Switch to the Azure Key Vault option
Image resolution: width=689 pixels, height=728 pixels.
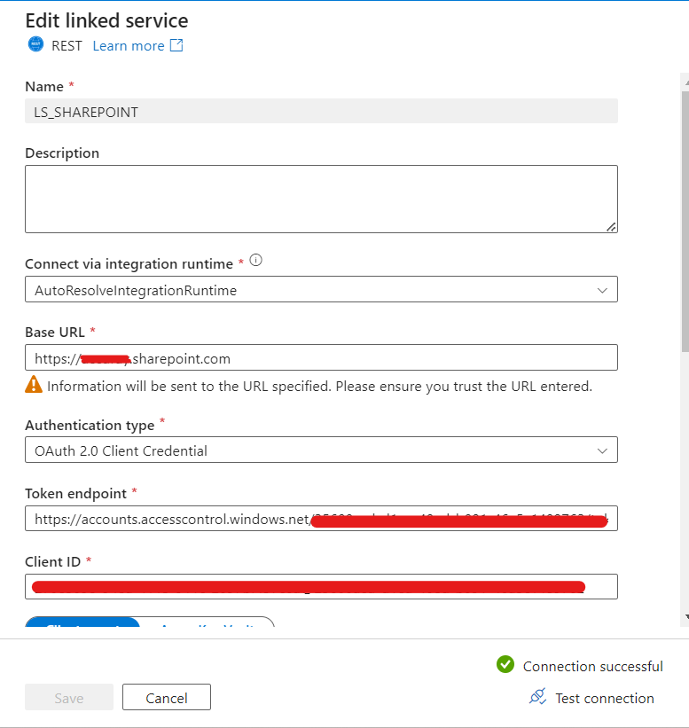coord(207,622)
